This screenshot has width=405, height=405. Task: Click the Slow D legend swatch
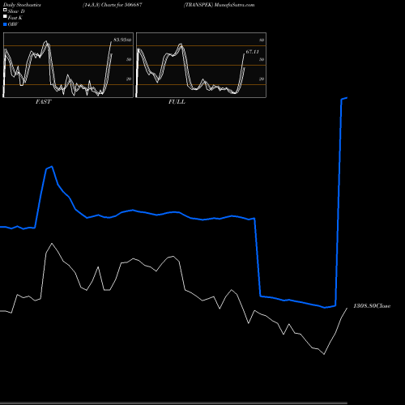coord(5,10)
